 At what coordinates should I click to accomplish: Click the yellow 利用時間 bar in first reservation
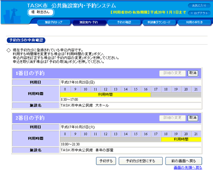106,94
